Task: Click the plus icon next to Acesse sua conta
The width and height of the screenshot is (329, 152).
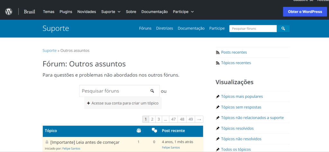Action: [x=88, y=103]
